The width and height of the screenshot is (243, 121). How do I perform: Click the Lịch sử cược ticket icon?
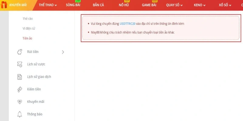[20, 64]
